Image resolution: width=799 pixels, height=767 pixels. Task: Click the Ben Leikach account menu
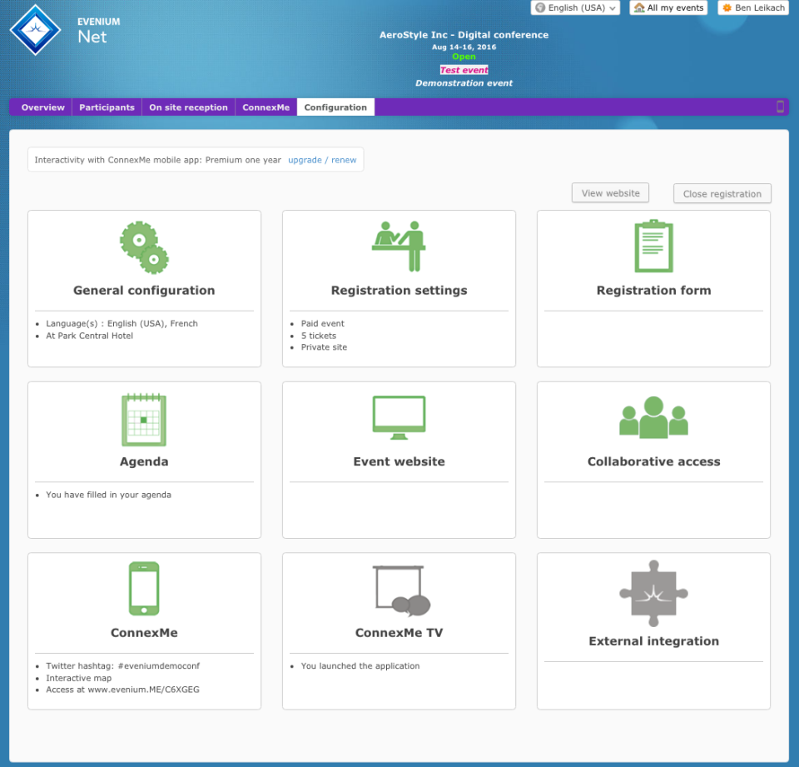pyautogui.click(x=753, y=7)
